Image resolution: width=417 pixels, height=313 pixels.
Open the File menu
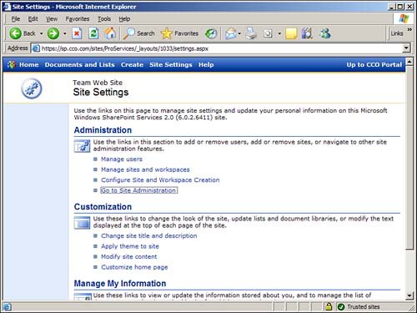[x=16, y=19]
